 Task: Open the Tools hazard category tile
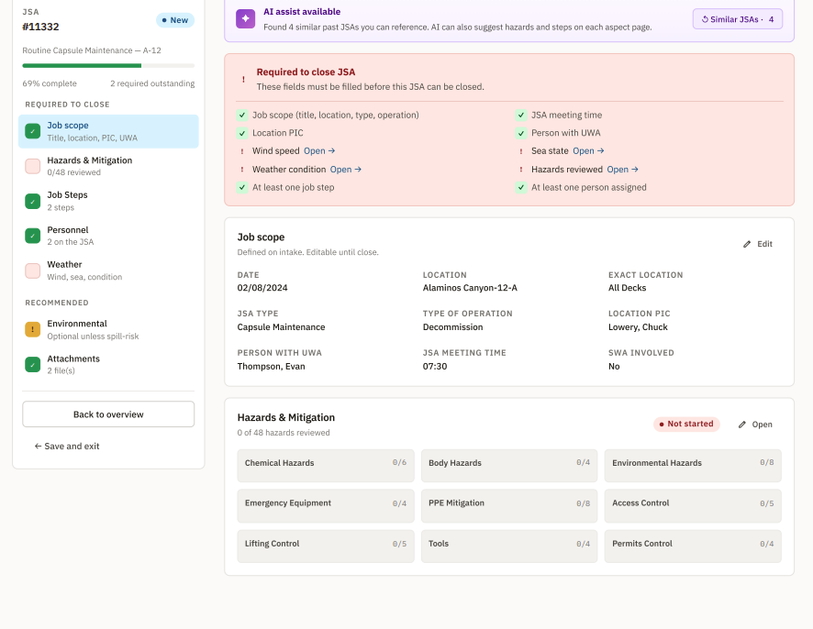(x=509, y=546)
